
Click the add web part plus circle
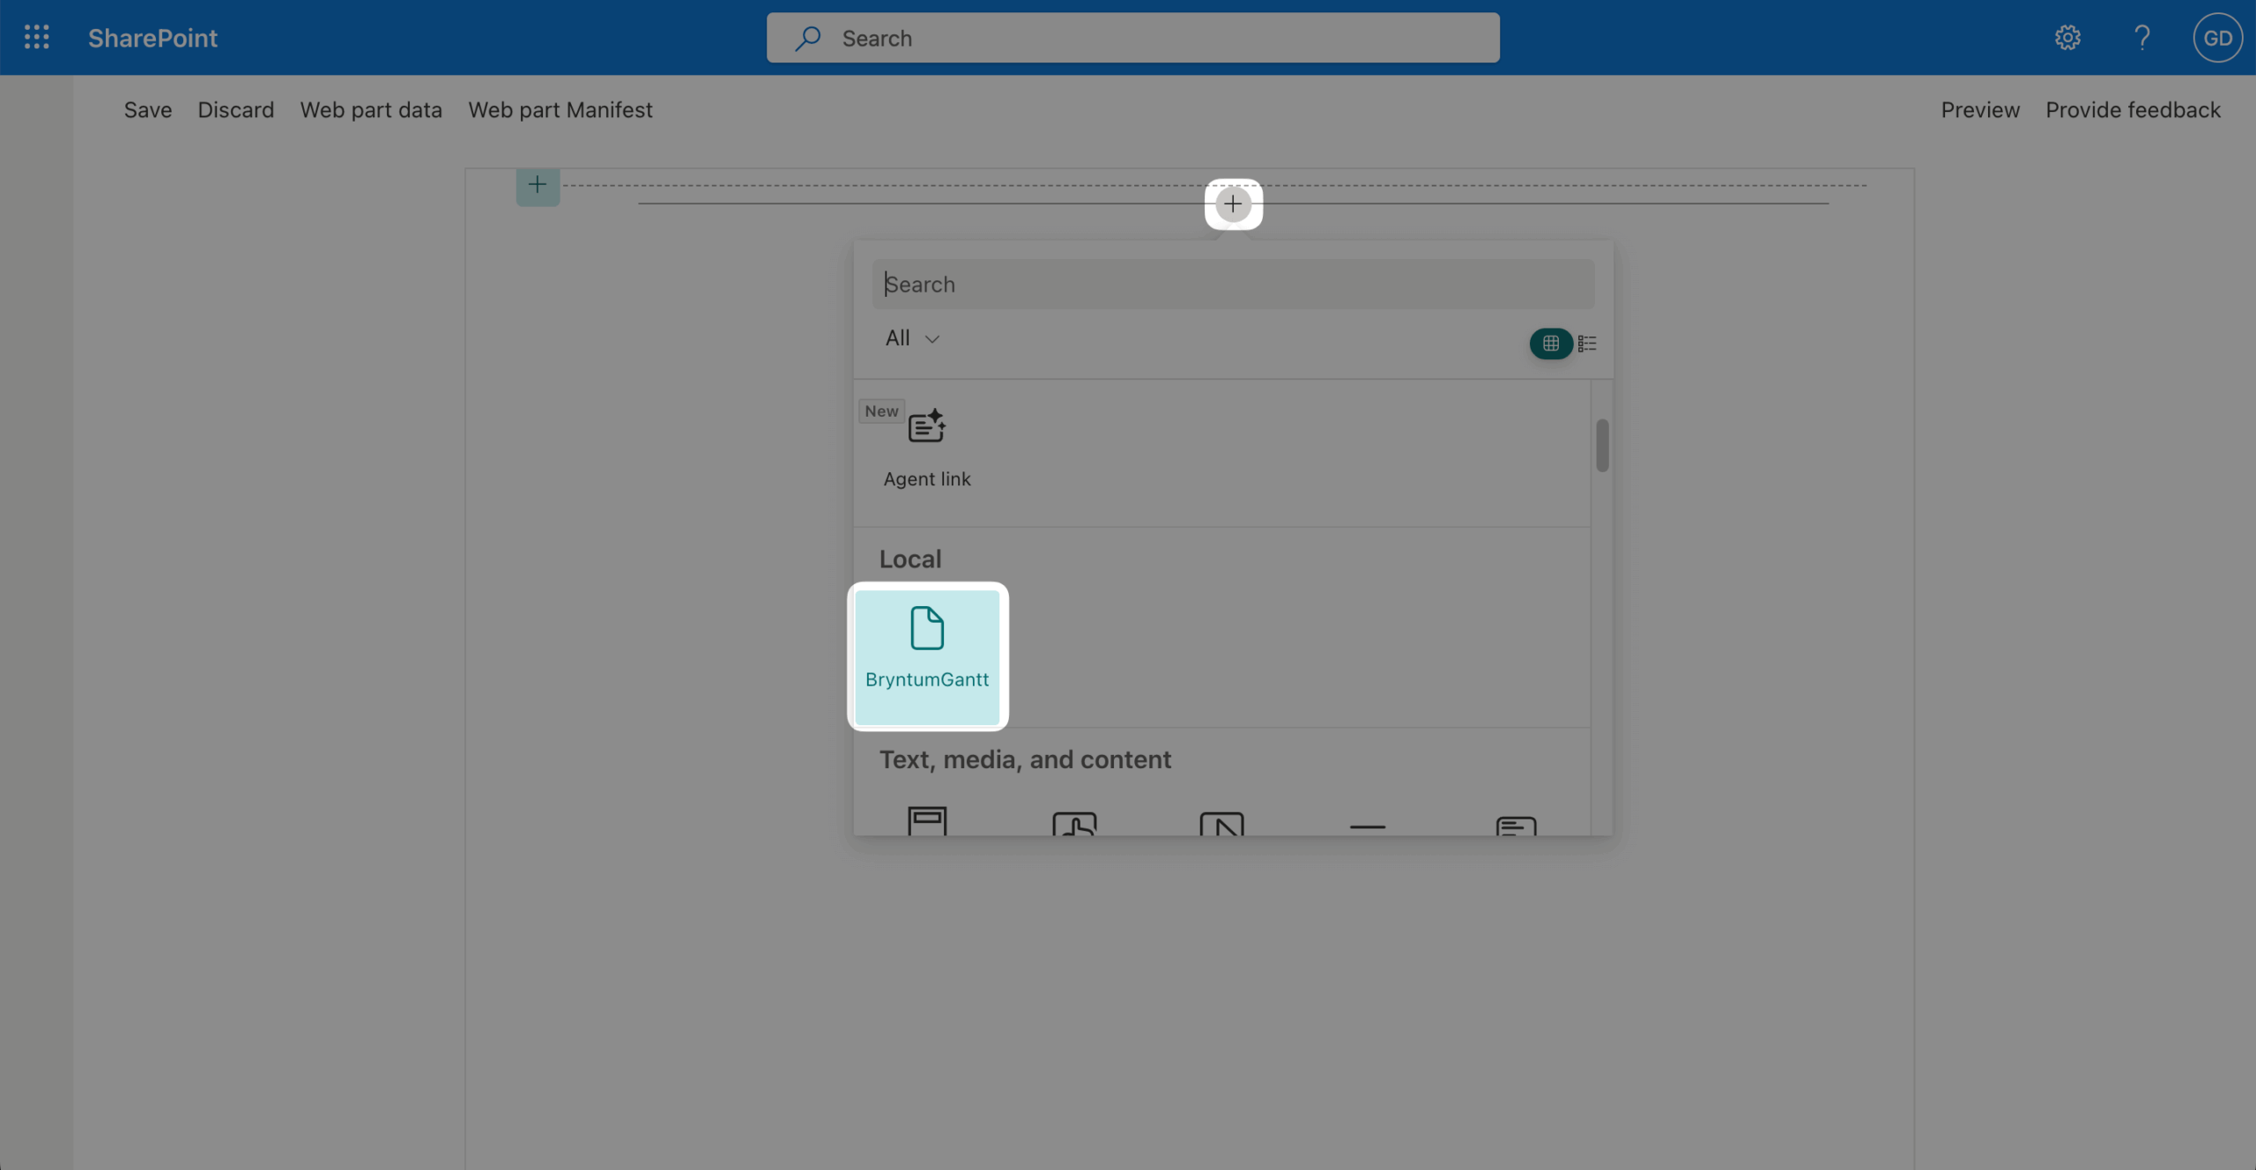pos(1233,204)
